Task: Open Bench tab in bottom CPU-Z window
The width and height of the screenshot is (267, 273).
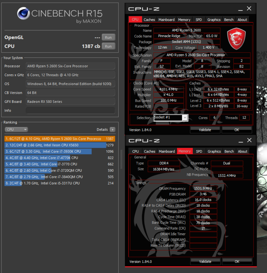Action: point(229,151)
